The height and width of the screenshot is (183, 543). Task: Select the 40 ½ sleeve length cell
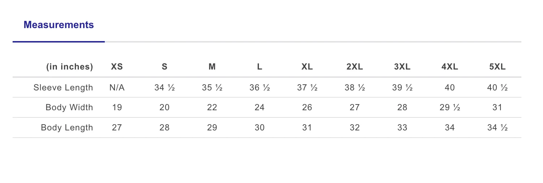(x=497, y=88)
